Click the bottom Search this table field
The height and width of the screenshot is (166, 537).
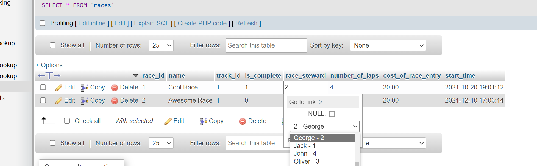[x=255, y=143]
